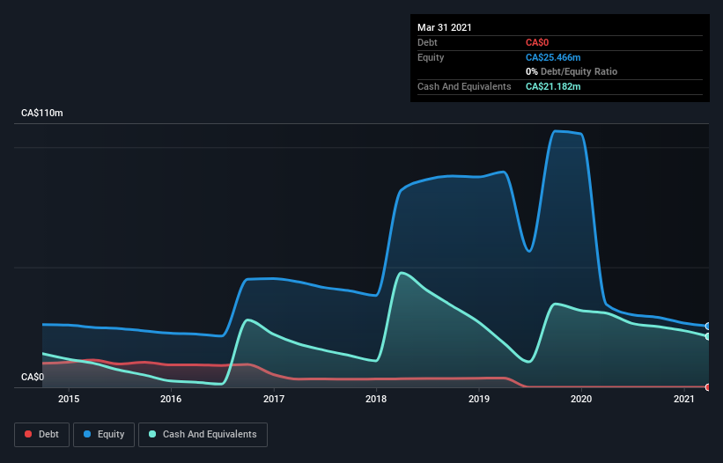Click the 2021 axis label

pyautogui.click(x=684, y=399)
